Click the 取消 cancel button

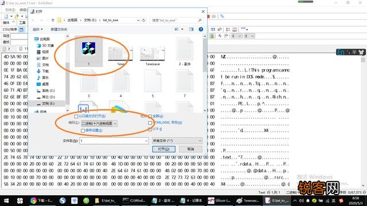pos(190,149)
